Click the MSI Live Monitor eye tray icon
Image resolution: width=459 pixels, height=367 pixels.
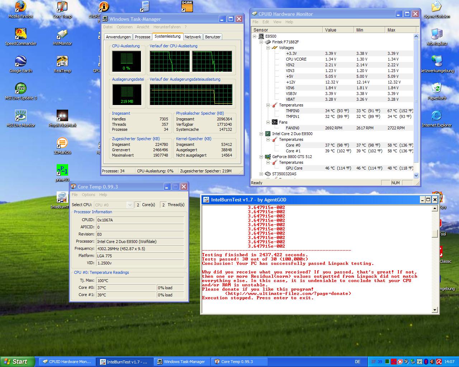(x=420, y=362)
